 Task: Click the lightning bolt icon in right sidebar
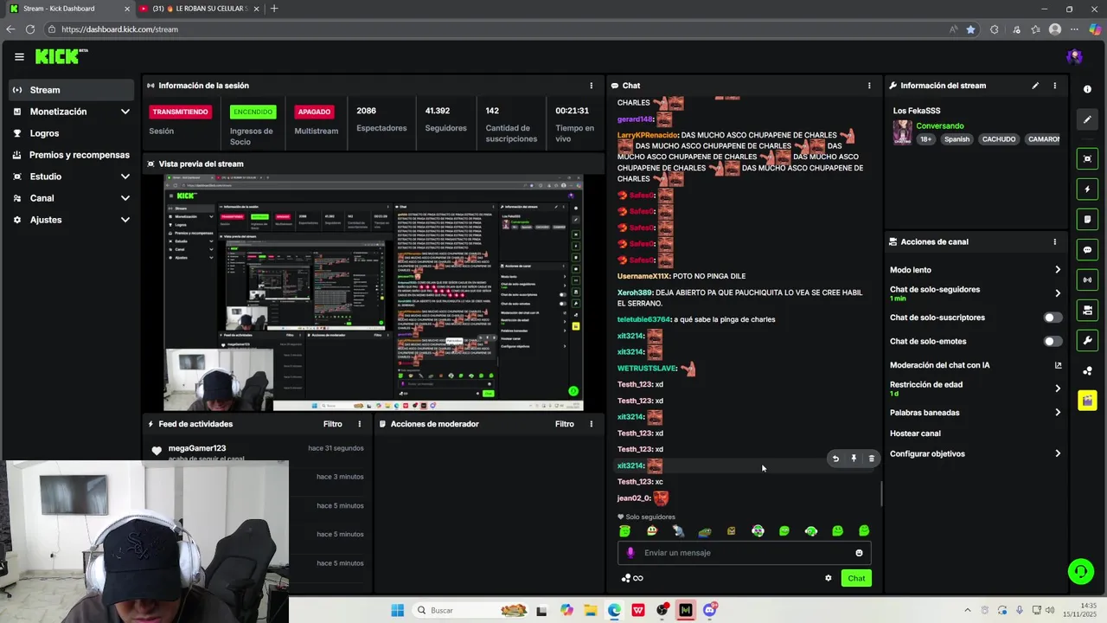(1087, 189)
